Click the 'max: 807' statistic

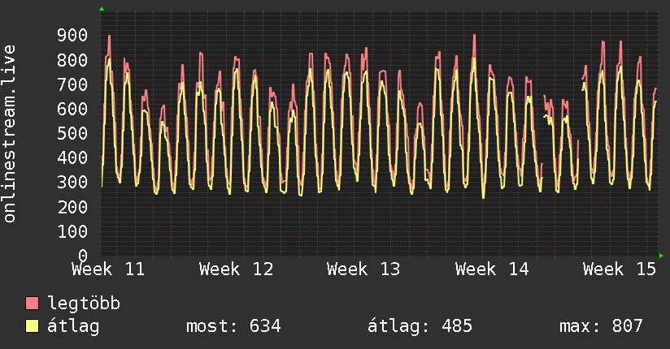[601, 326]
